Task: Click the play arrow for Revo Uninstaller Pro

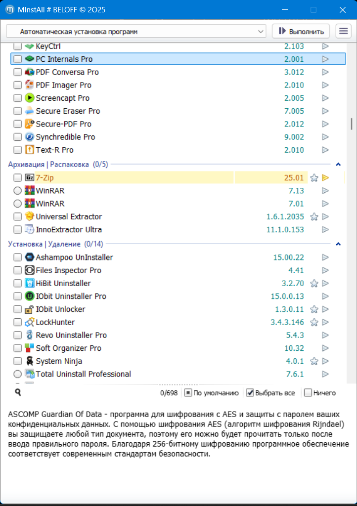Action: tap(325, 335)
